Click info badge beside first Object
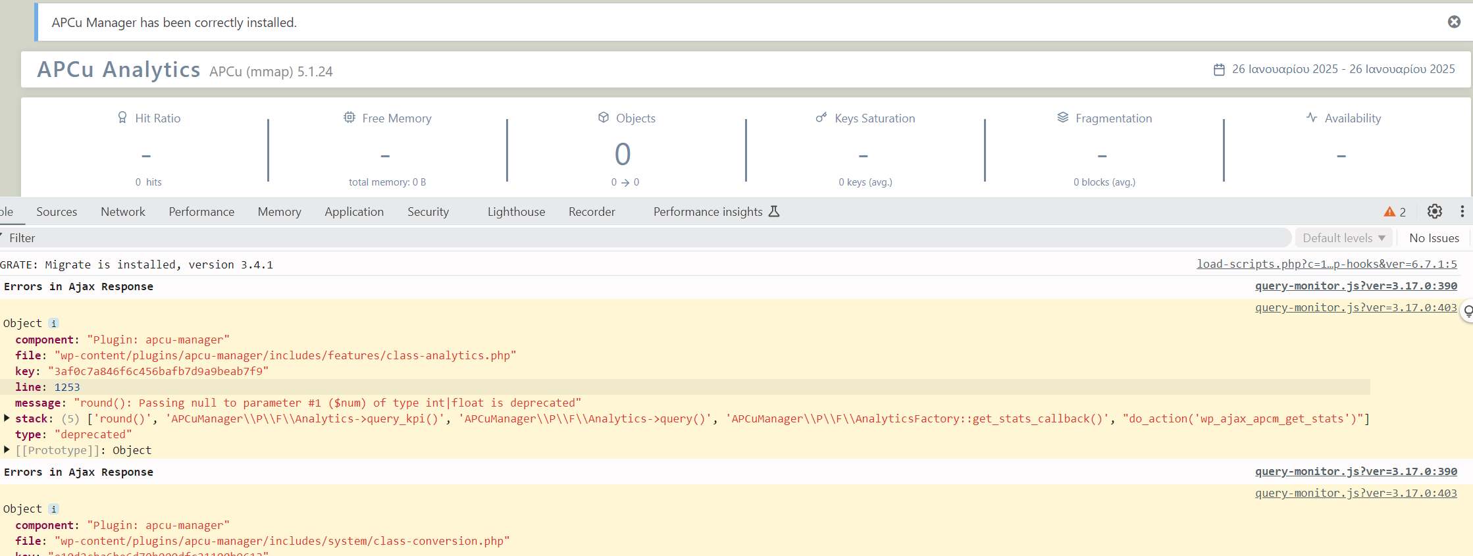Image resolution: width=1473 pixels, height=556 pixels. [x=54, y=323]
